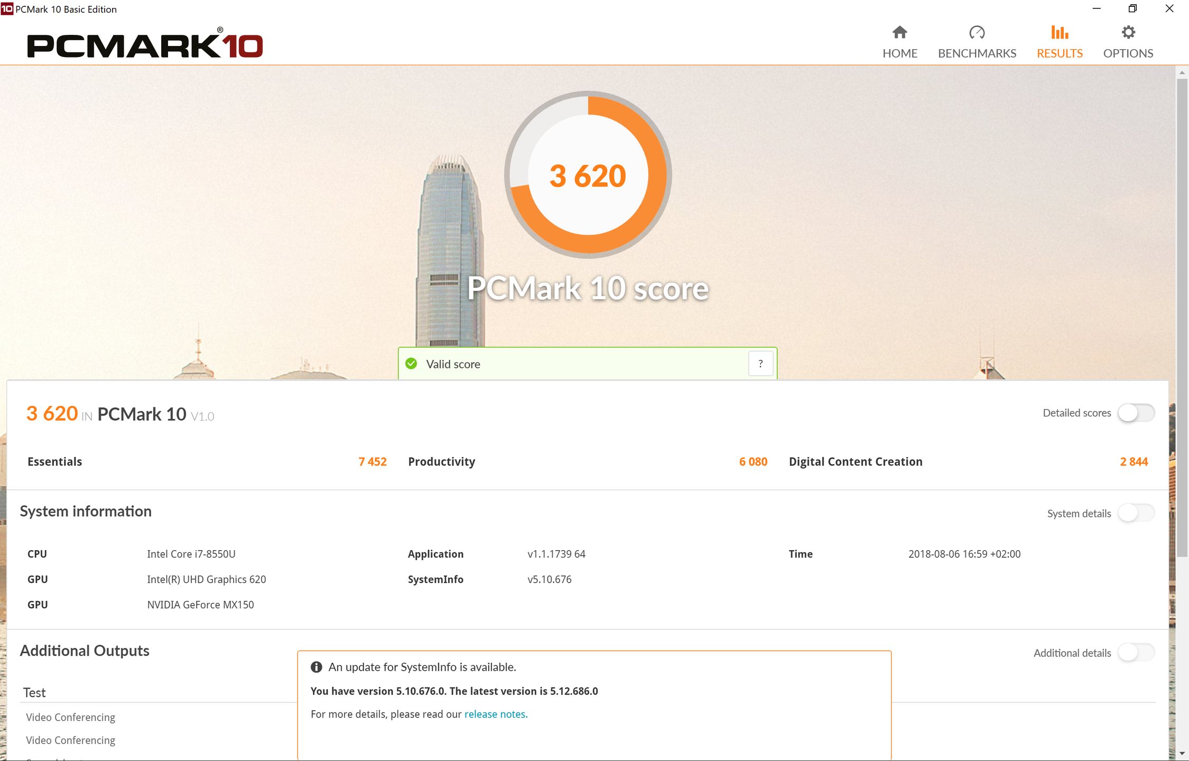Turn on the System details toggle
This screenshot has height=761, width=1189.
(1136, 513)
